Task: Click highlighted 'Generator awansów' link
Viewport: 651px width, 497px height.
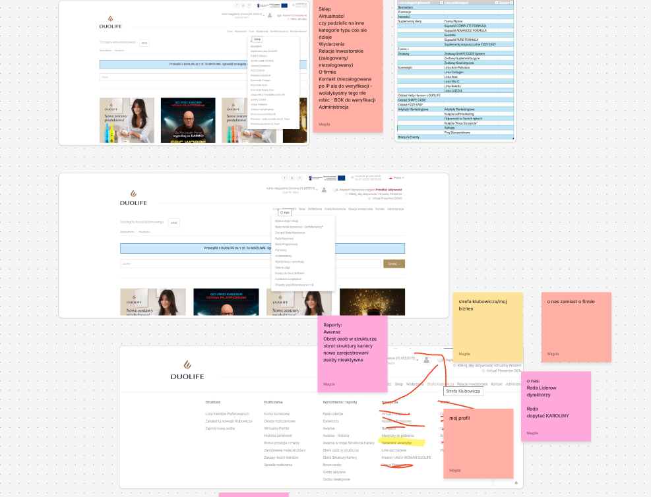Action: coord(396,443)
